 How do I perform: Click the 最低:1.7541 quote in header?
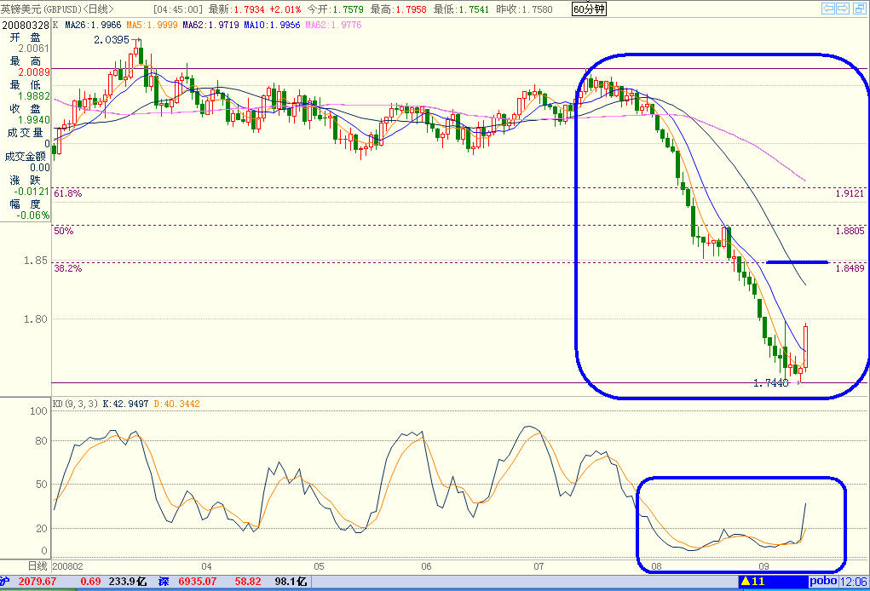pyautogui.click(x=461, y=9)
